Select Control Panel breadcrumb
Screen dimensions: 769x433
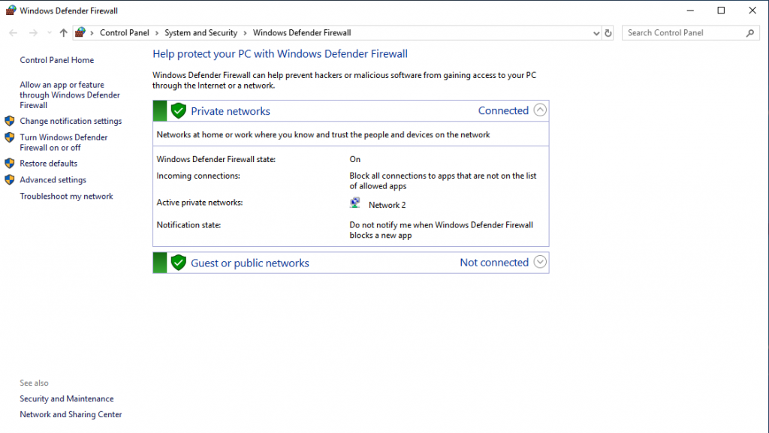coord(125,33)
